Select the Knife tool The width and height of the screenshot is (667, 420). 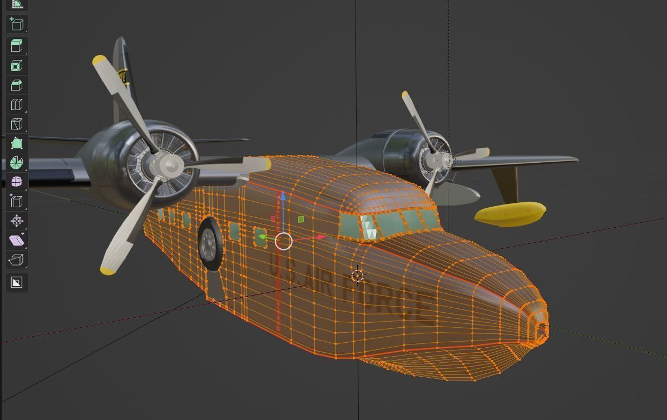[17, 123]
